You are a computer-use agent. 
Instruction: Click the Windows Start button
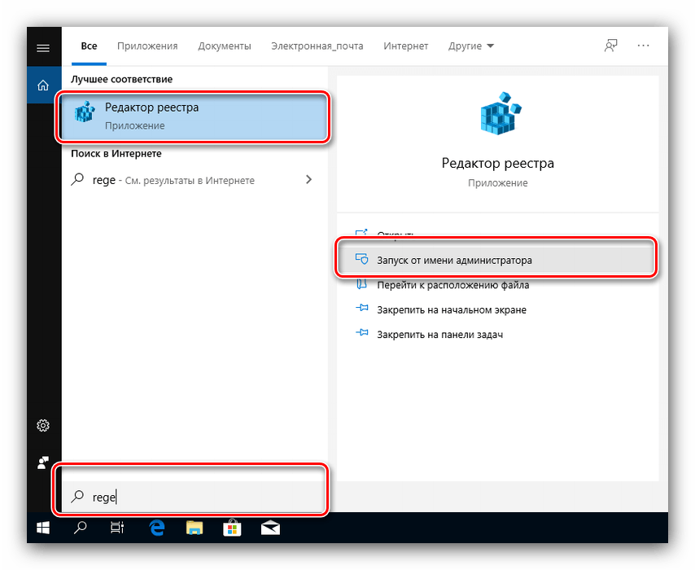43,528
